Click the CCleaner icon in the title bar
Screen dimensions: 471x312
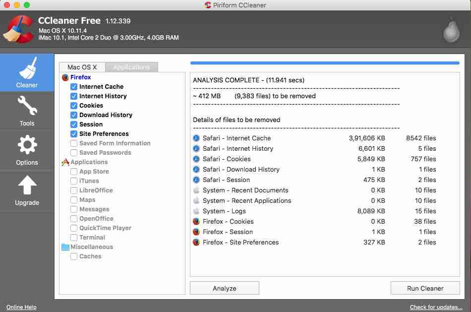tap(208, 5)
